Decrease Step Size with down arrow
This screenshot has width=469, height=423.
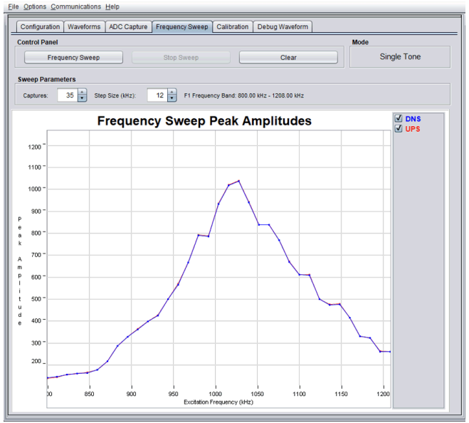172,99
